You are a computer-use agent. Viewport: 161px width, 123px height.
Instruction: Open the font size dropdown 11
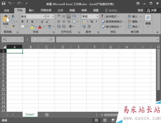pyautogui.click(x=53, y=16)
